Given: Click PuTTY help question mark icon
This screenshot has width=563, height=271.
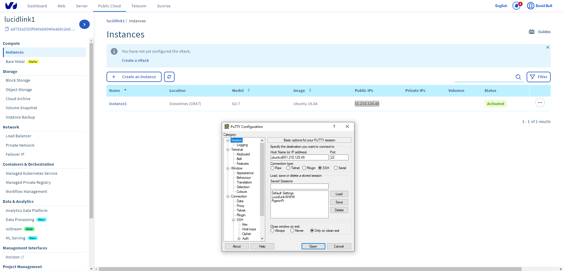Looking at the screenshot, I should point(334,126).
